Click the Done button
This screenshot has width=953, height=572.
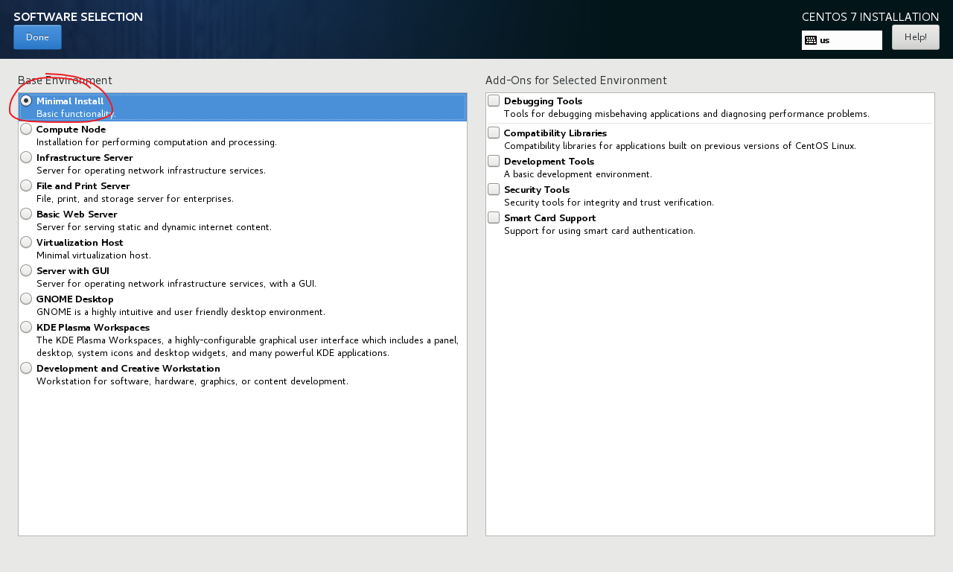[37, 37]
